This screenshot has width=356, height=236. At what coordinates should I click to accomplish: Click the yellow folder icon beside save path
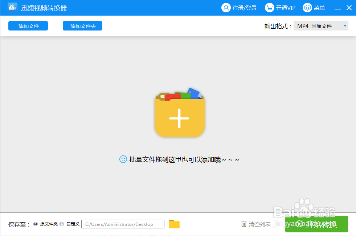pos(174,224)
